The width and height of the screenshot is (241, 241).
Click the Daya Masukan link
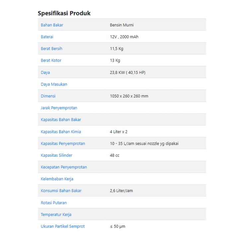(54, 84)
